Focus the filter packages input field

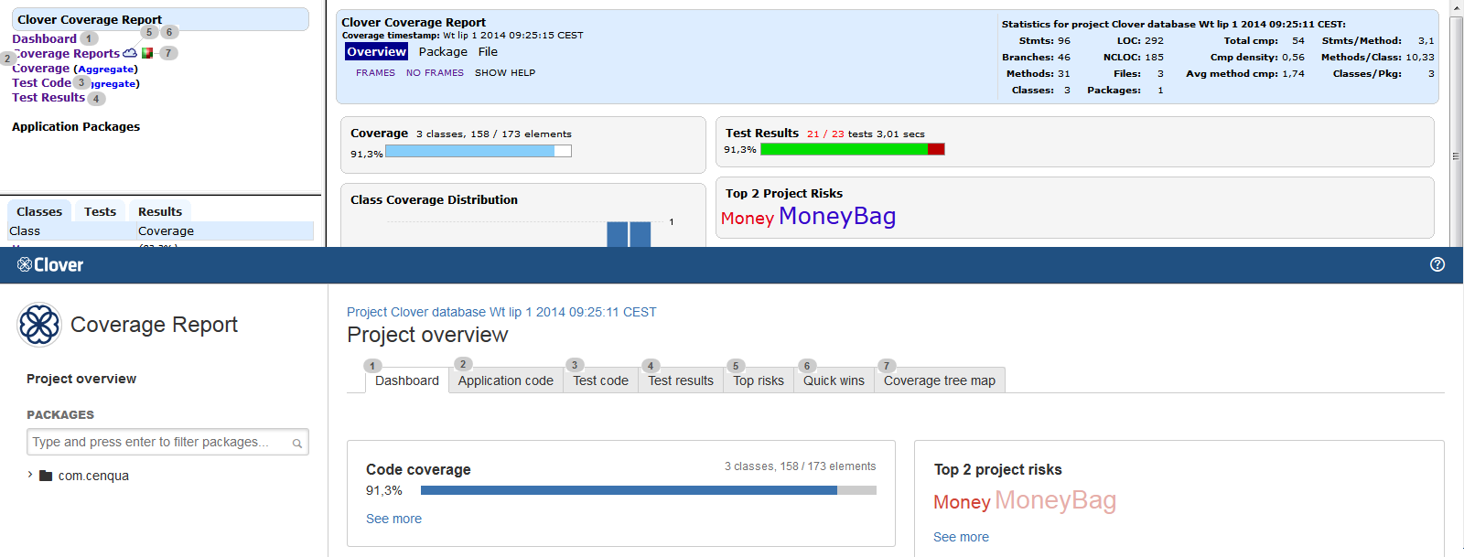pos(167,442)
